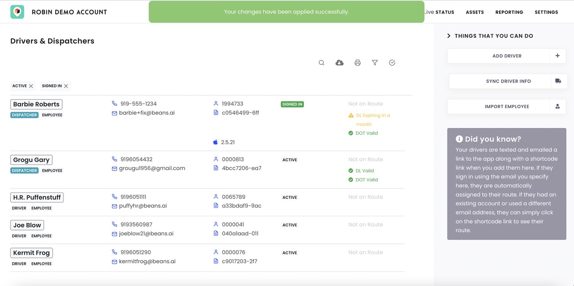574x286 pixels.
Task: Click the green SIGNED IN status badge
Action: (x=292, y=104)
